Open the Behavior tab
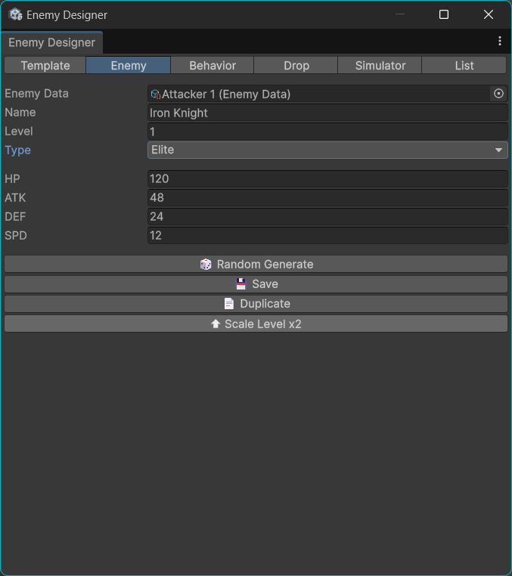The height and width of the screenshot is (576, 512). pyautogui.click(x=212, y=66)
